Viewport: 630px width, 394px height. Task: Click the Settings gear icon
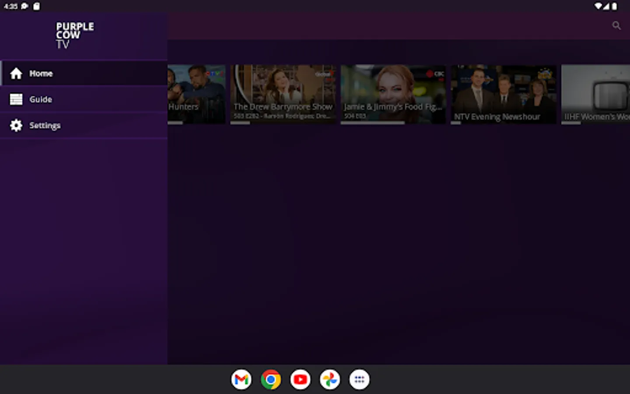pos(16,125)
